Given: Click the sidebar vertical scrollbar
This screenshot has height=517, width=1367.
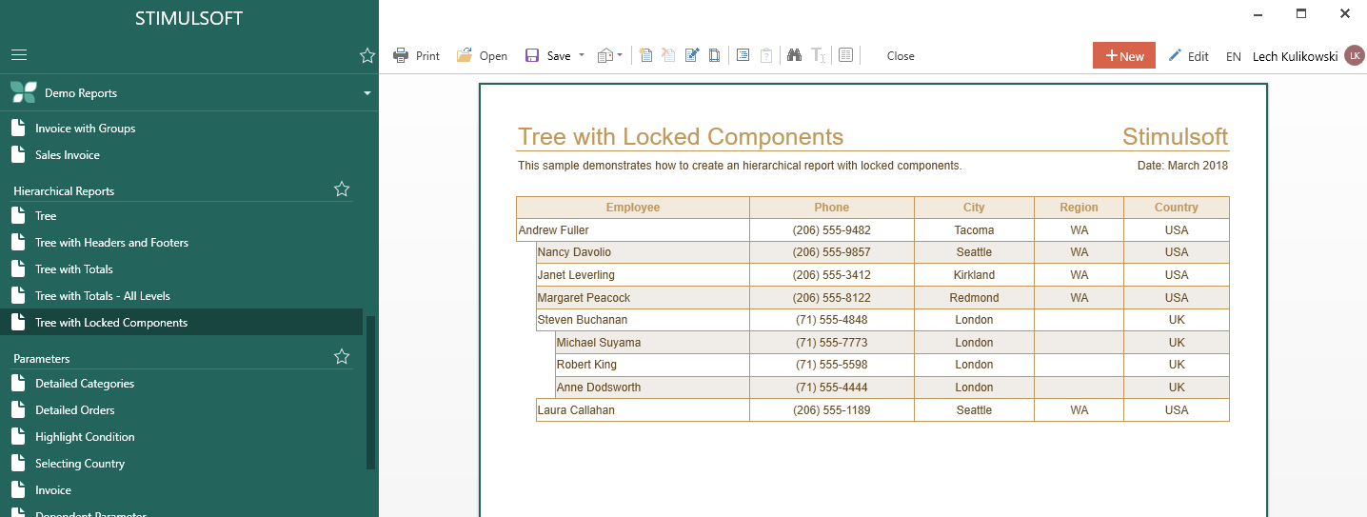Looking at the screenshot, I should [x=371, y=392].
